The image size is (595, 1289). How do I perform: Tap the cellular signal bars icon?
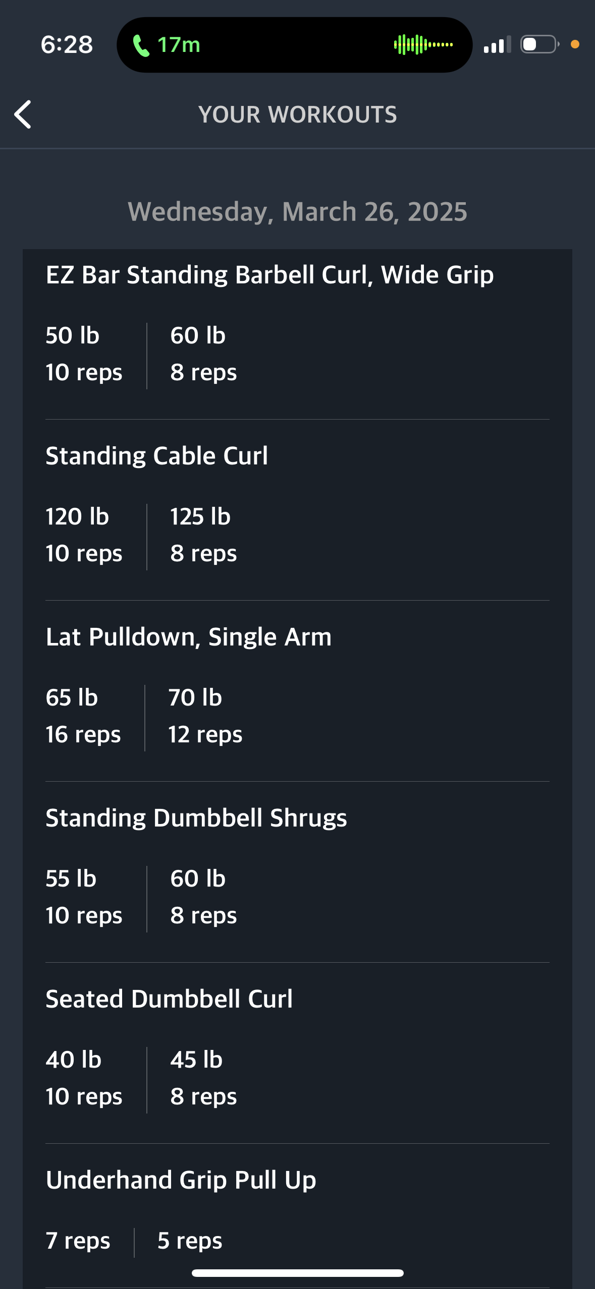497,45
